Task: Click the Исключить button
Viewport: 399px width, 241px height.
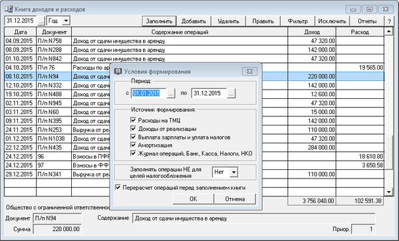Action: point(332,21)
